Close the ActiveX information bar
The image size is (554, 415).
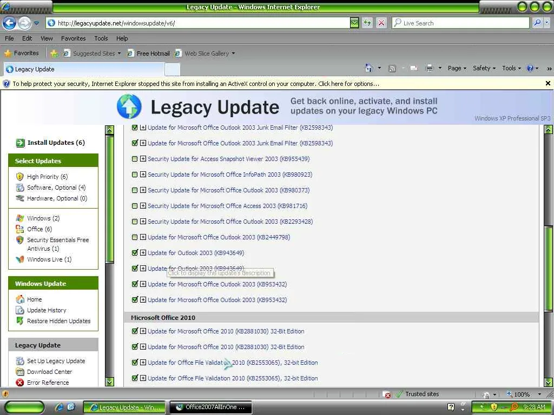[548, 83]
